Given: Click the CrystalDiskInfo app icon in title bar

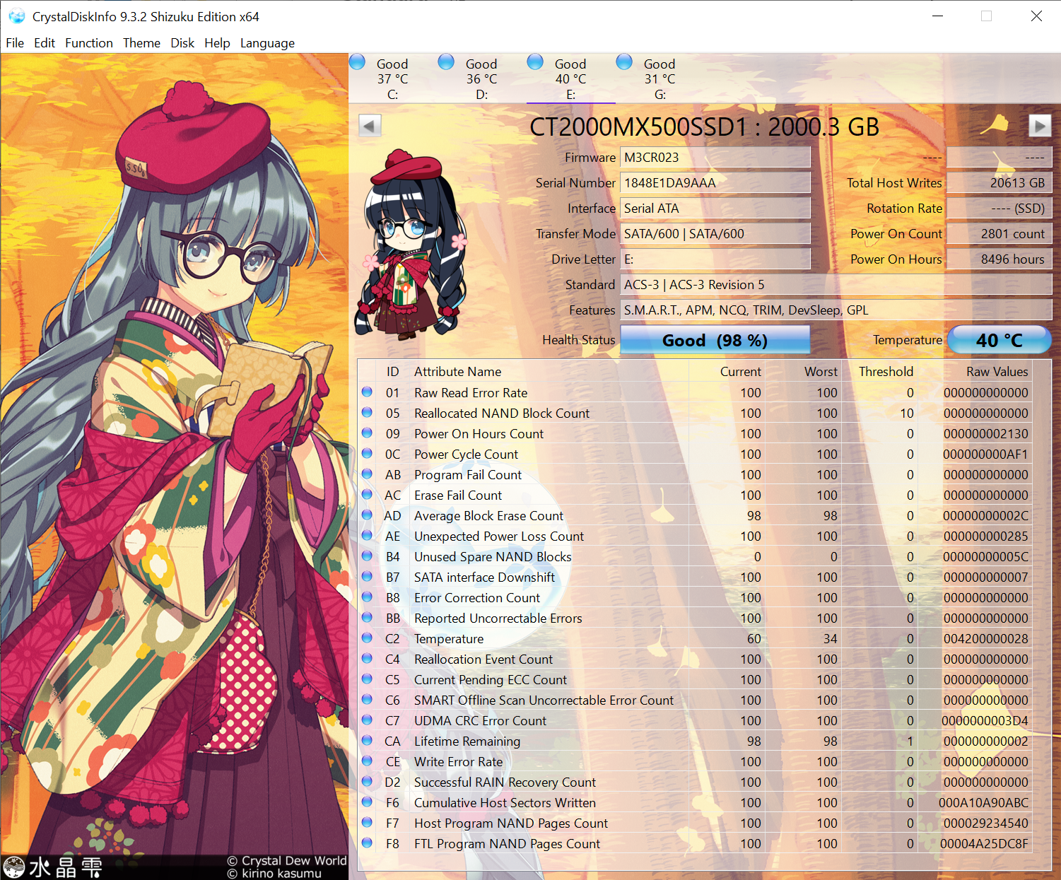Looking at the screenshot, I should pyautogui.click(x=16, y=16).
